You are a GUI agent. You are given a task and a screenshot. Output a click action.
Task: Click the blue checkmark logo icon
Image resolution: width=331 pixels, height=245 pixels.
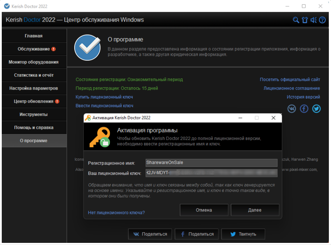(85, 48)
